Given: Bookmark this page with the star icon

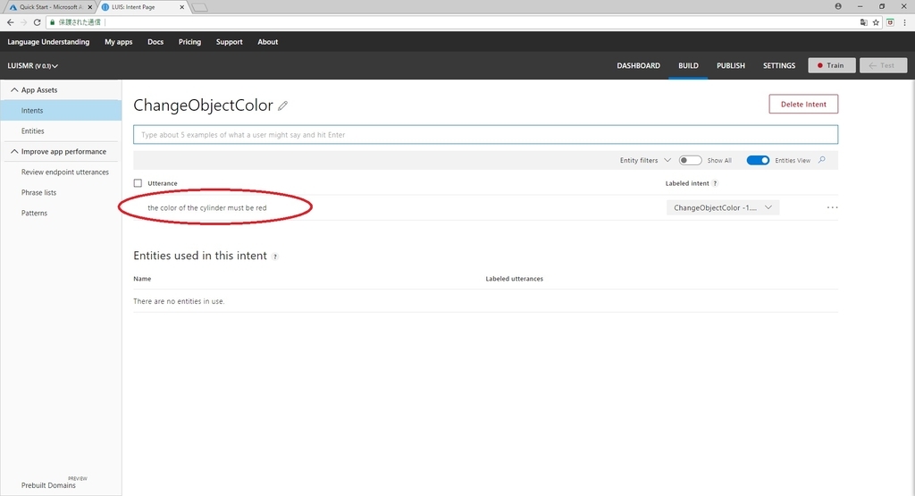Looking at the screenshot, I should (876, 22).
